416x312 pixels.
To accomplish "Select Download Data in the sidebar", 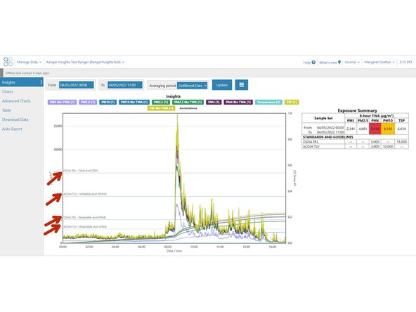I will pyautogui.click(x=15, y=119).
